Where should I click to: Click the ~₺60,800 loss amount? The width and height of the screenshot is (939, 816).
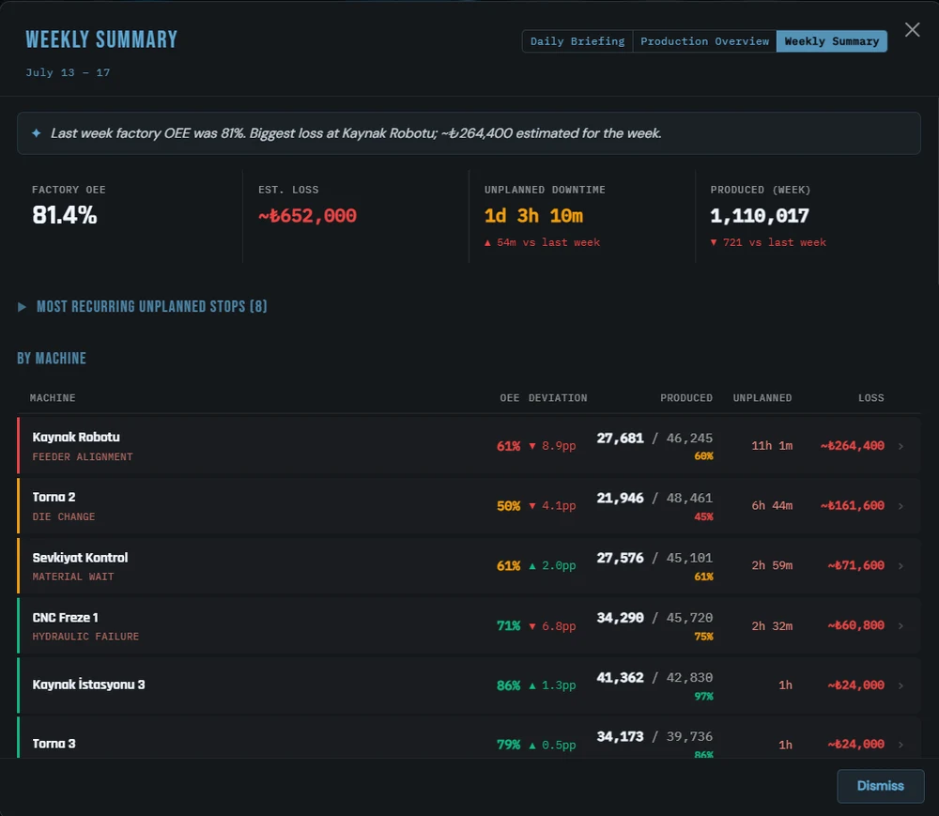855,625
